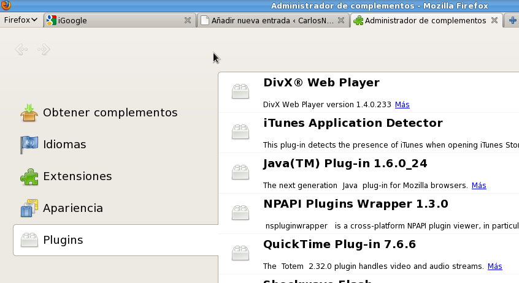Click the Apariencia paint icon
The image size is (519, 283).
point(29,208)
